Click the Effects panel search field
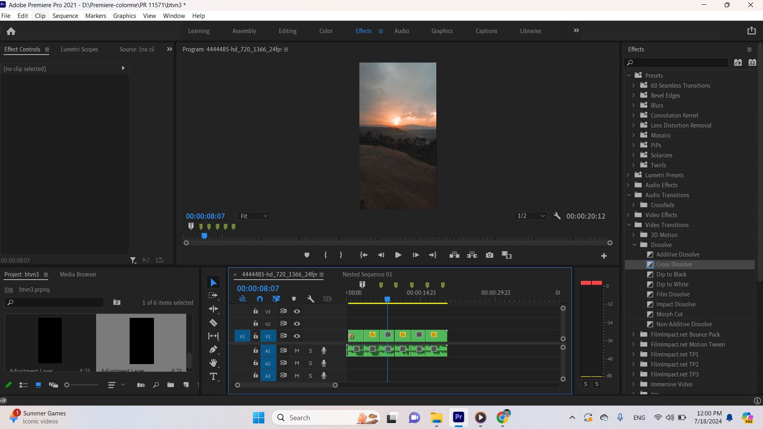The height and width of the screenshot is (429, 763). (x=676, y=63)
